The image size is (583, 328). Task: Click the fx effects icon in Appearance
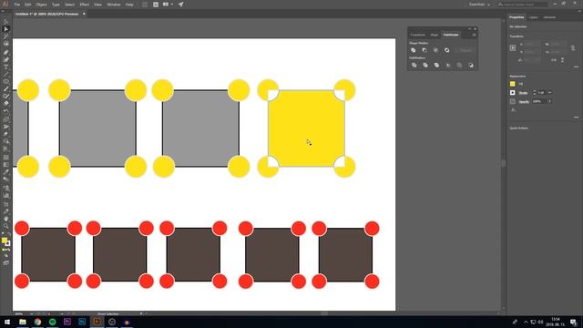(513, 110)
